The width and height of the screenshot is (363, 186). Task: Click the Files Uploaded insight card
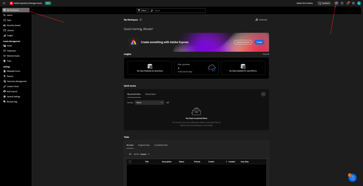click(x=197, y=68)
